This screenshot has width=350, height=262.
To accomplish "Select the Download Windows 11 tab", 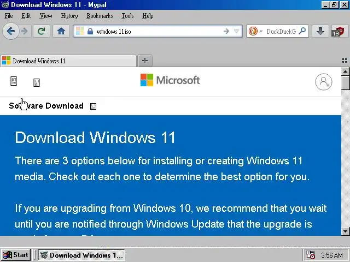I will pyautogui.click(x=68, y=61).
